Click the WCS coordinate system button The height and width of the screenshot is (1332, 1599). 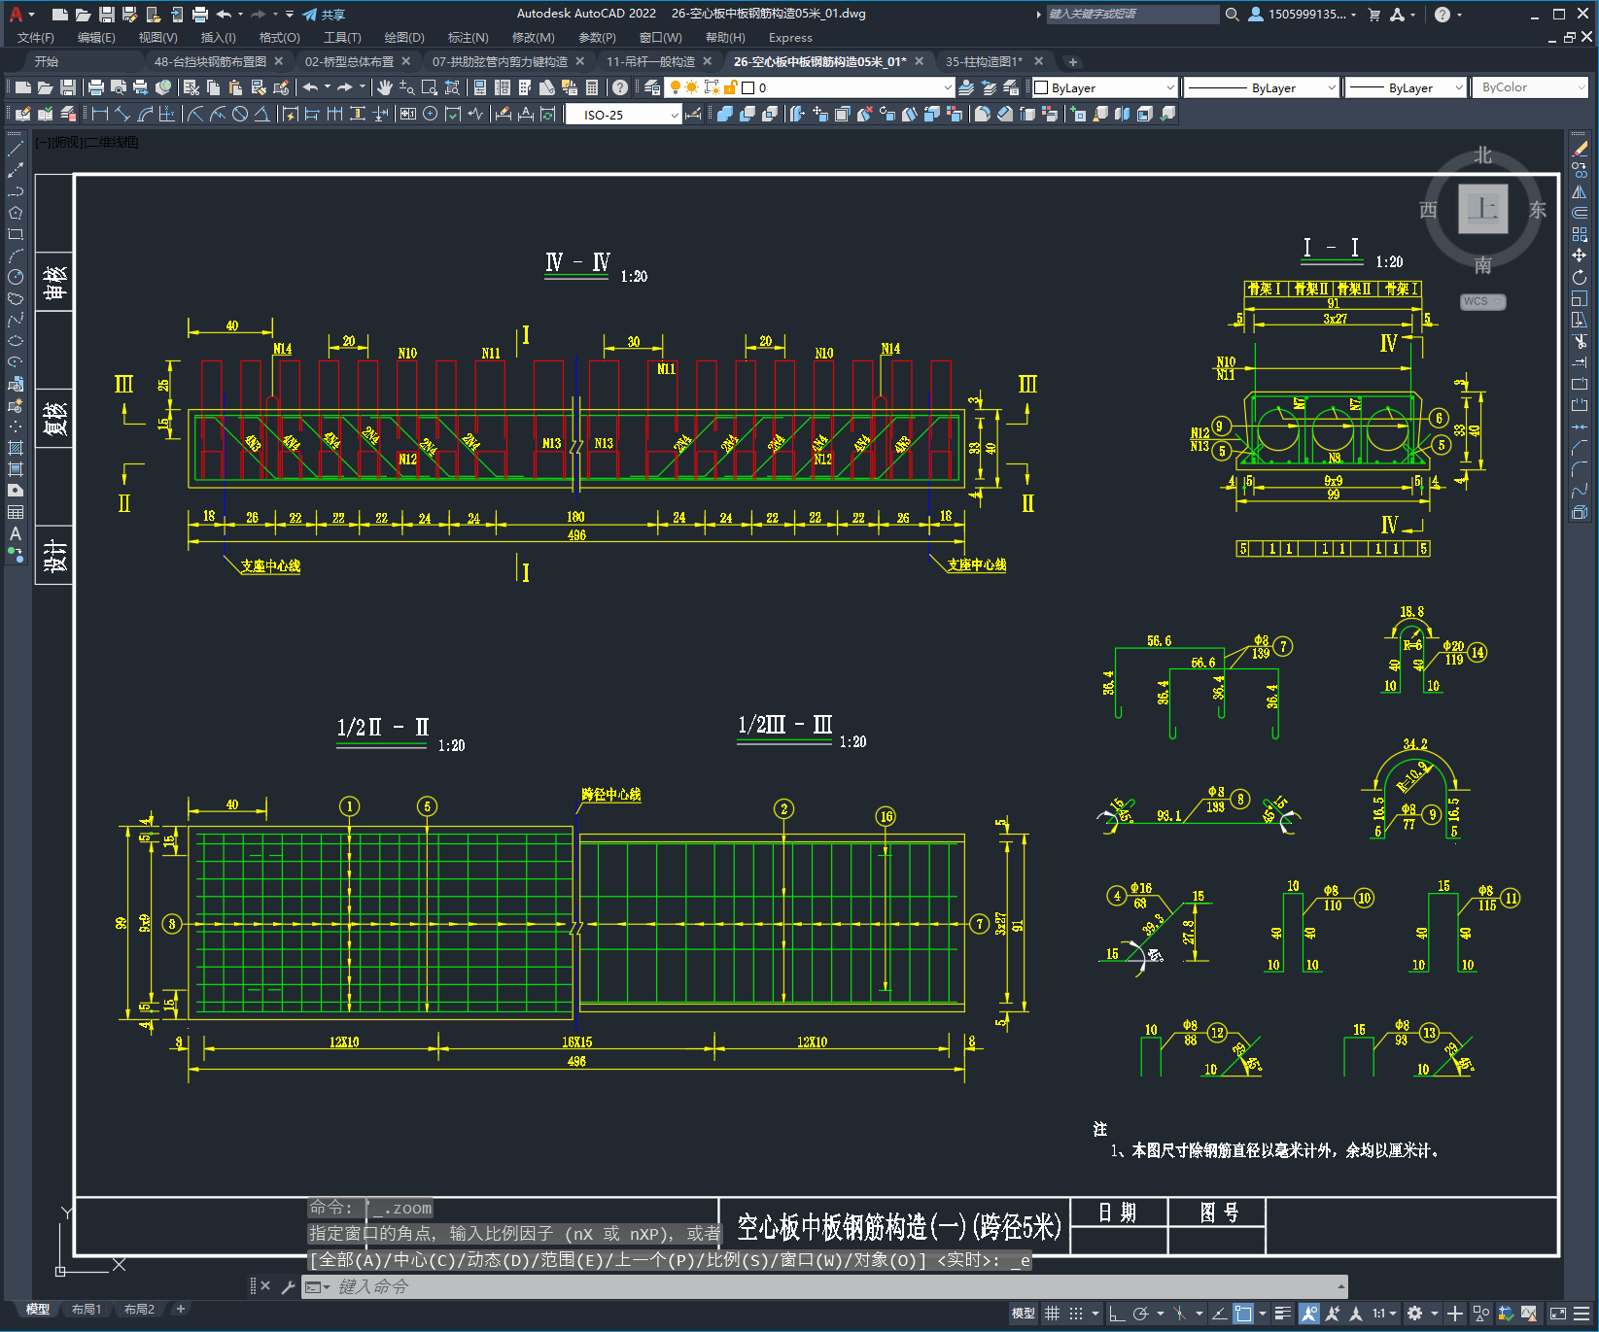[x=1482, y=301]
